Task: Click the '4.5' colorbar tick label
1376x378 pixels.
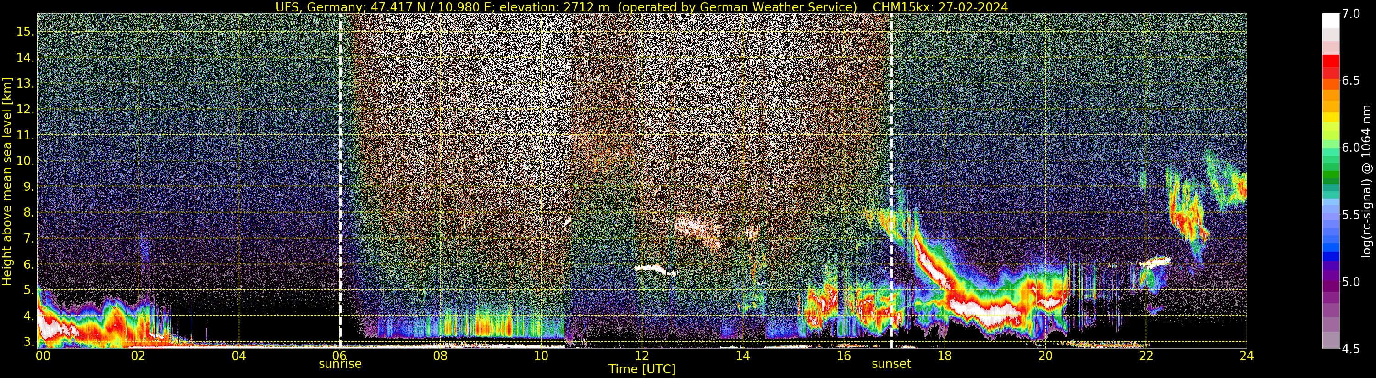Action: coord(1351,349)
